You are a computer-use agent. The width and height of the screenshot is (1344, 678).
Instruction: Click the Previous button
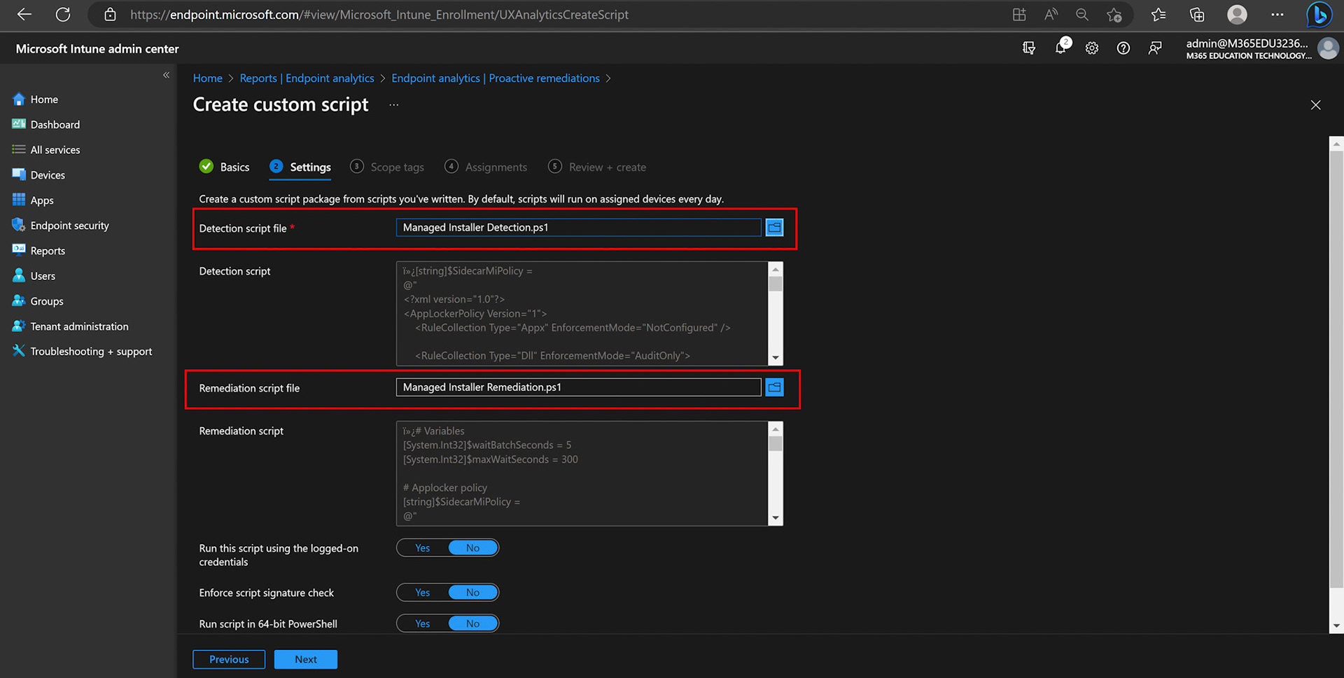point(229,659)
